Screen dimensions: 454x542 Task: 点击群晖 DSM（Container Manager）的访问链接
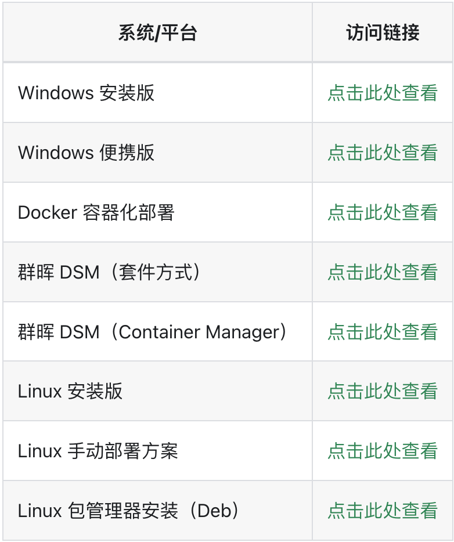(x=382, y=331)
